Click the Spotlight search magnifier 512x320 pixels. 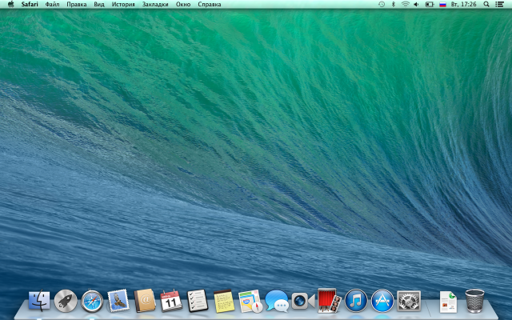[486, 4]
